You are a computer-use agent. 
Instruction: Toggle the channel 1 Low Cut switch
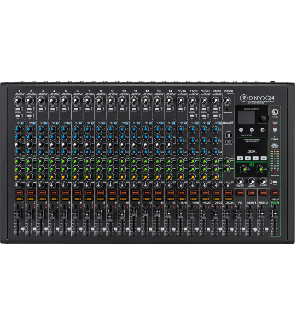pyautogui.click(x=19, y=109)
